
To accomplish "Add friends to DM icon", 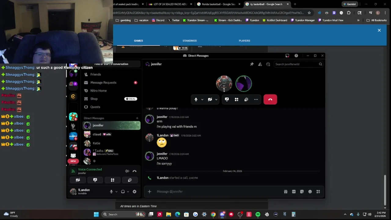I will (260, 64).
